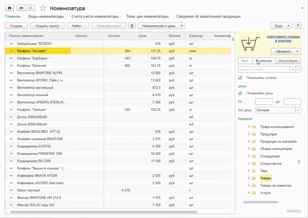The width and height of the screenshot is (308, 218).
Task: Clear the warehouse filter with the X button
Action: tap(298, 69)
